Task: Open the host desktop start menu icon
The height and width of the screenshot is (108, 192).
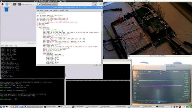Action: pyautogui.click(x=1, y=107)
